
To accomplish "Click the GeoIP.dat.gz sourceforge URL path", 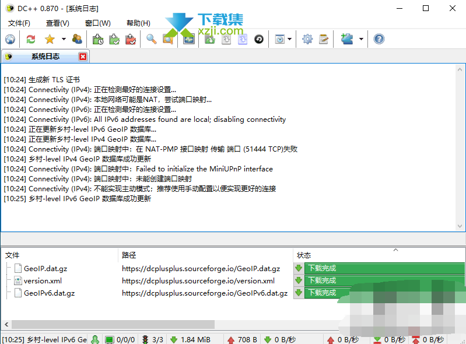I will [201, 269].
